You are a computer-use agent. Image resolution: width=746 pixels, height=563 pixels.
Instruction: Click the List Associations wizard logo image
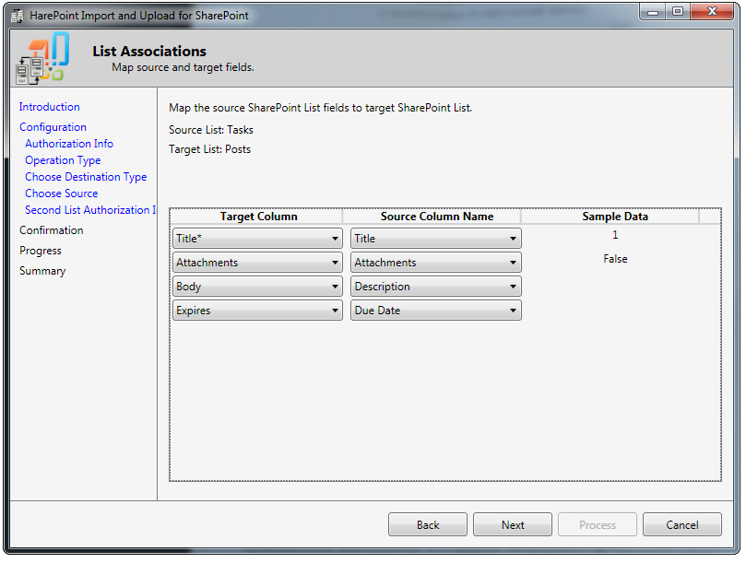(42, 58)
